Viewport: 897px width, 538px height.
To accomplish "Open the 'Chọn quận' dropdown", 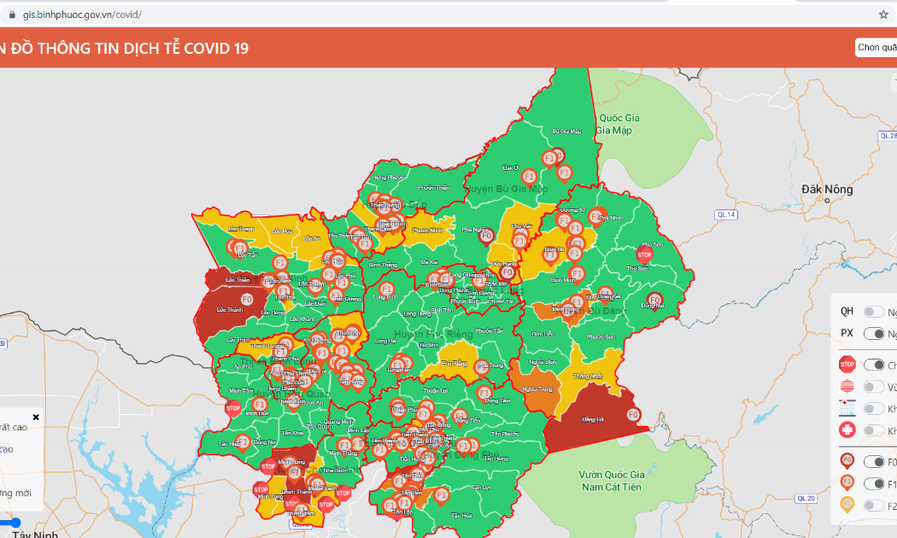I will click(x=876, y=48).
